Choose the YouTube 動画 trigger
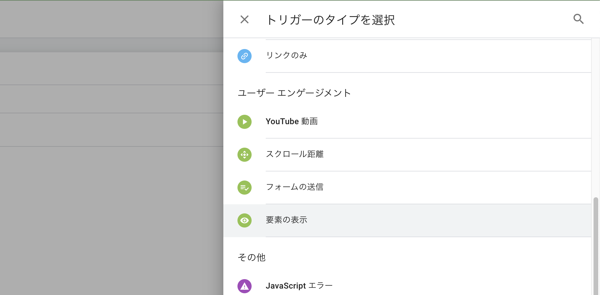Viewport: 600px width, 295px height. [407, 122]
